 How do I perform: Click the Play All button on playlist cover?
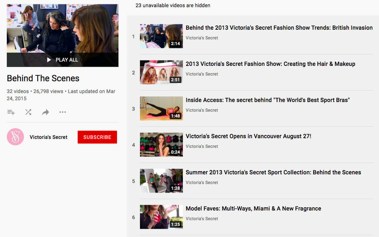(63, 60)
